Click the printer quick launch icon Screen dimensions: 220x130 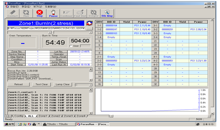click(x=34, y=124)
